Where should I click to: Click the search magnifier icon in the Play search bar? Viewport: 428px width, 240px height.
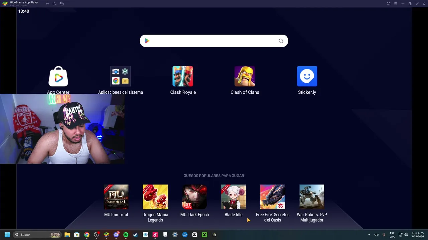(x=281, y=41)
